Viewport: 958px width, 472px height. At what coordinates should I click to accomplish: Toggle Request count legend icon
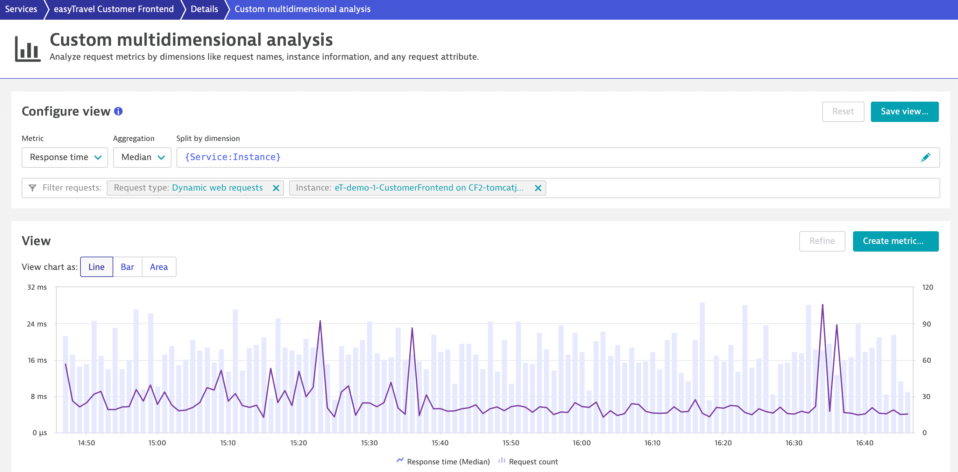pyautogui.click(x=502, y=461)
